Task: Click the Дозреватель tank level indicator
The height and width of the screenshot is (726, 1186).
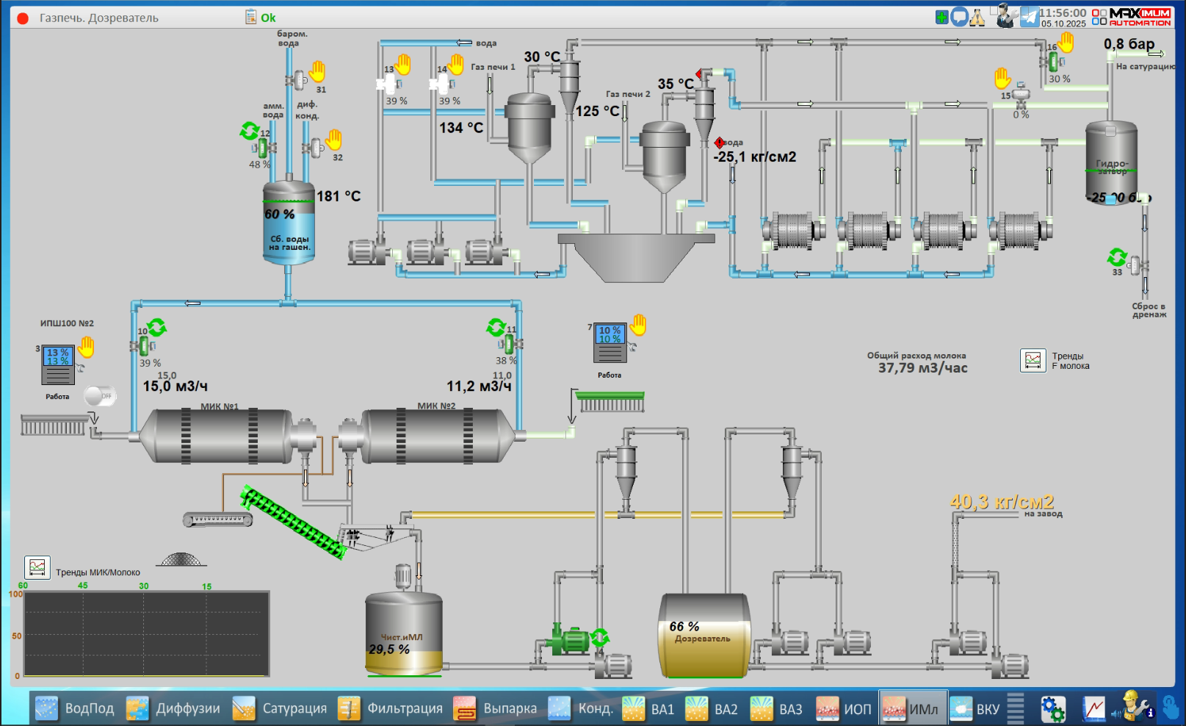Action: (684, 627)
